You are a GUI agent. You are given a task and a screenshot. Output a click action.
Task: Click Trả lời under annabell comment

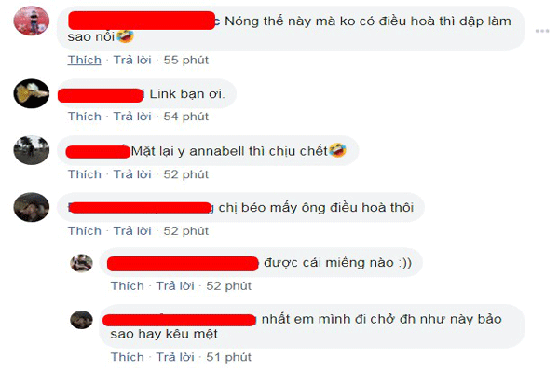pos(132,174)
